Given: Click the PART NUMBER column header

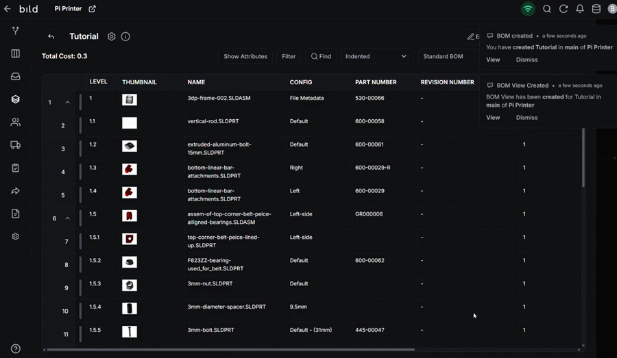Looking at the screenshot, I should [x=376, y=82].
